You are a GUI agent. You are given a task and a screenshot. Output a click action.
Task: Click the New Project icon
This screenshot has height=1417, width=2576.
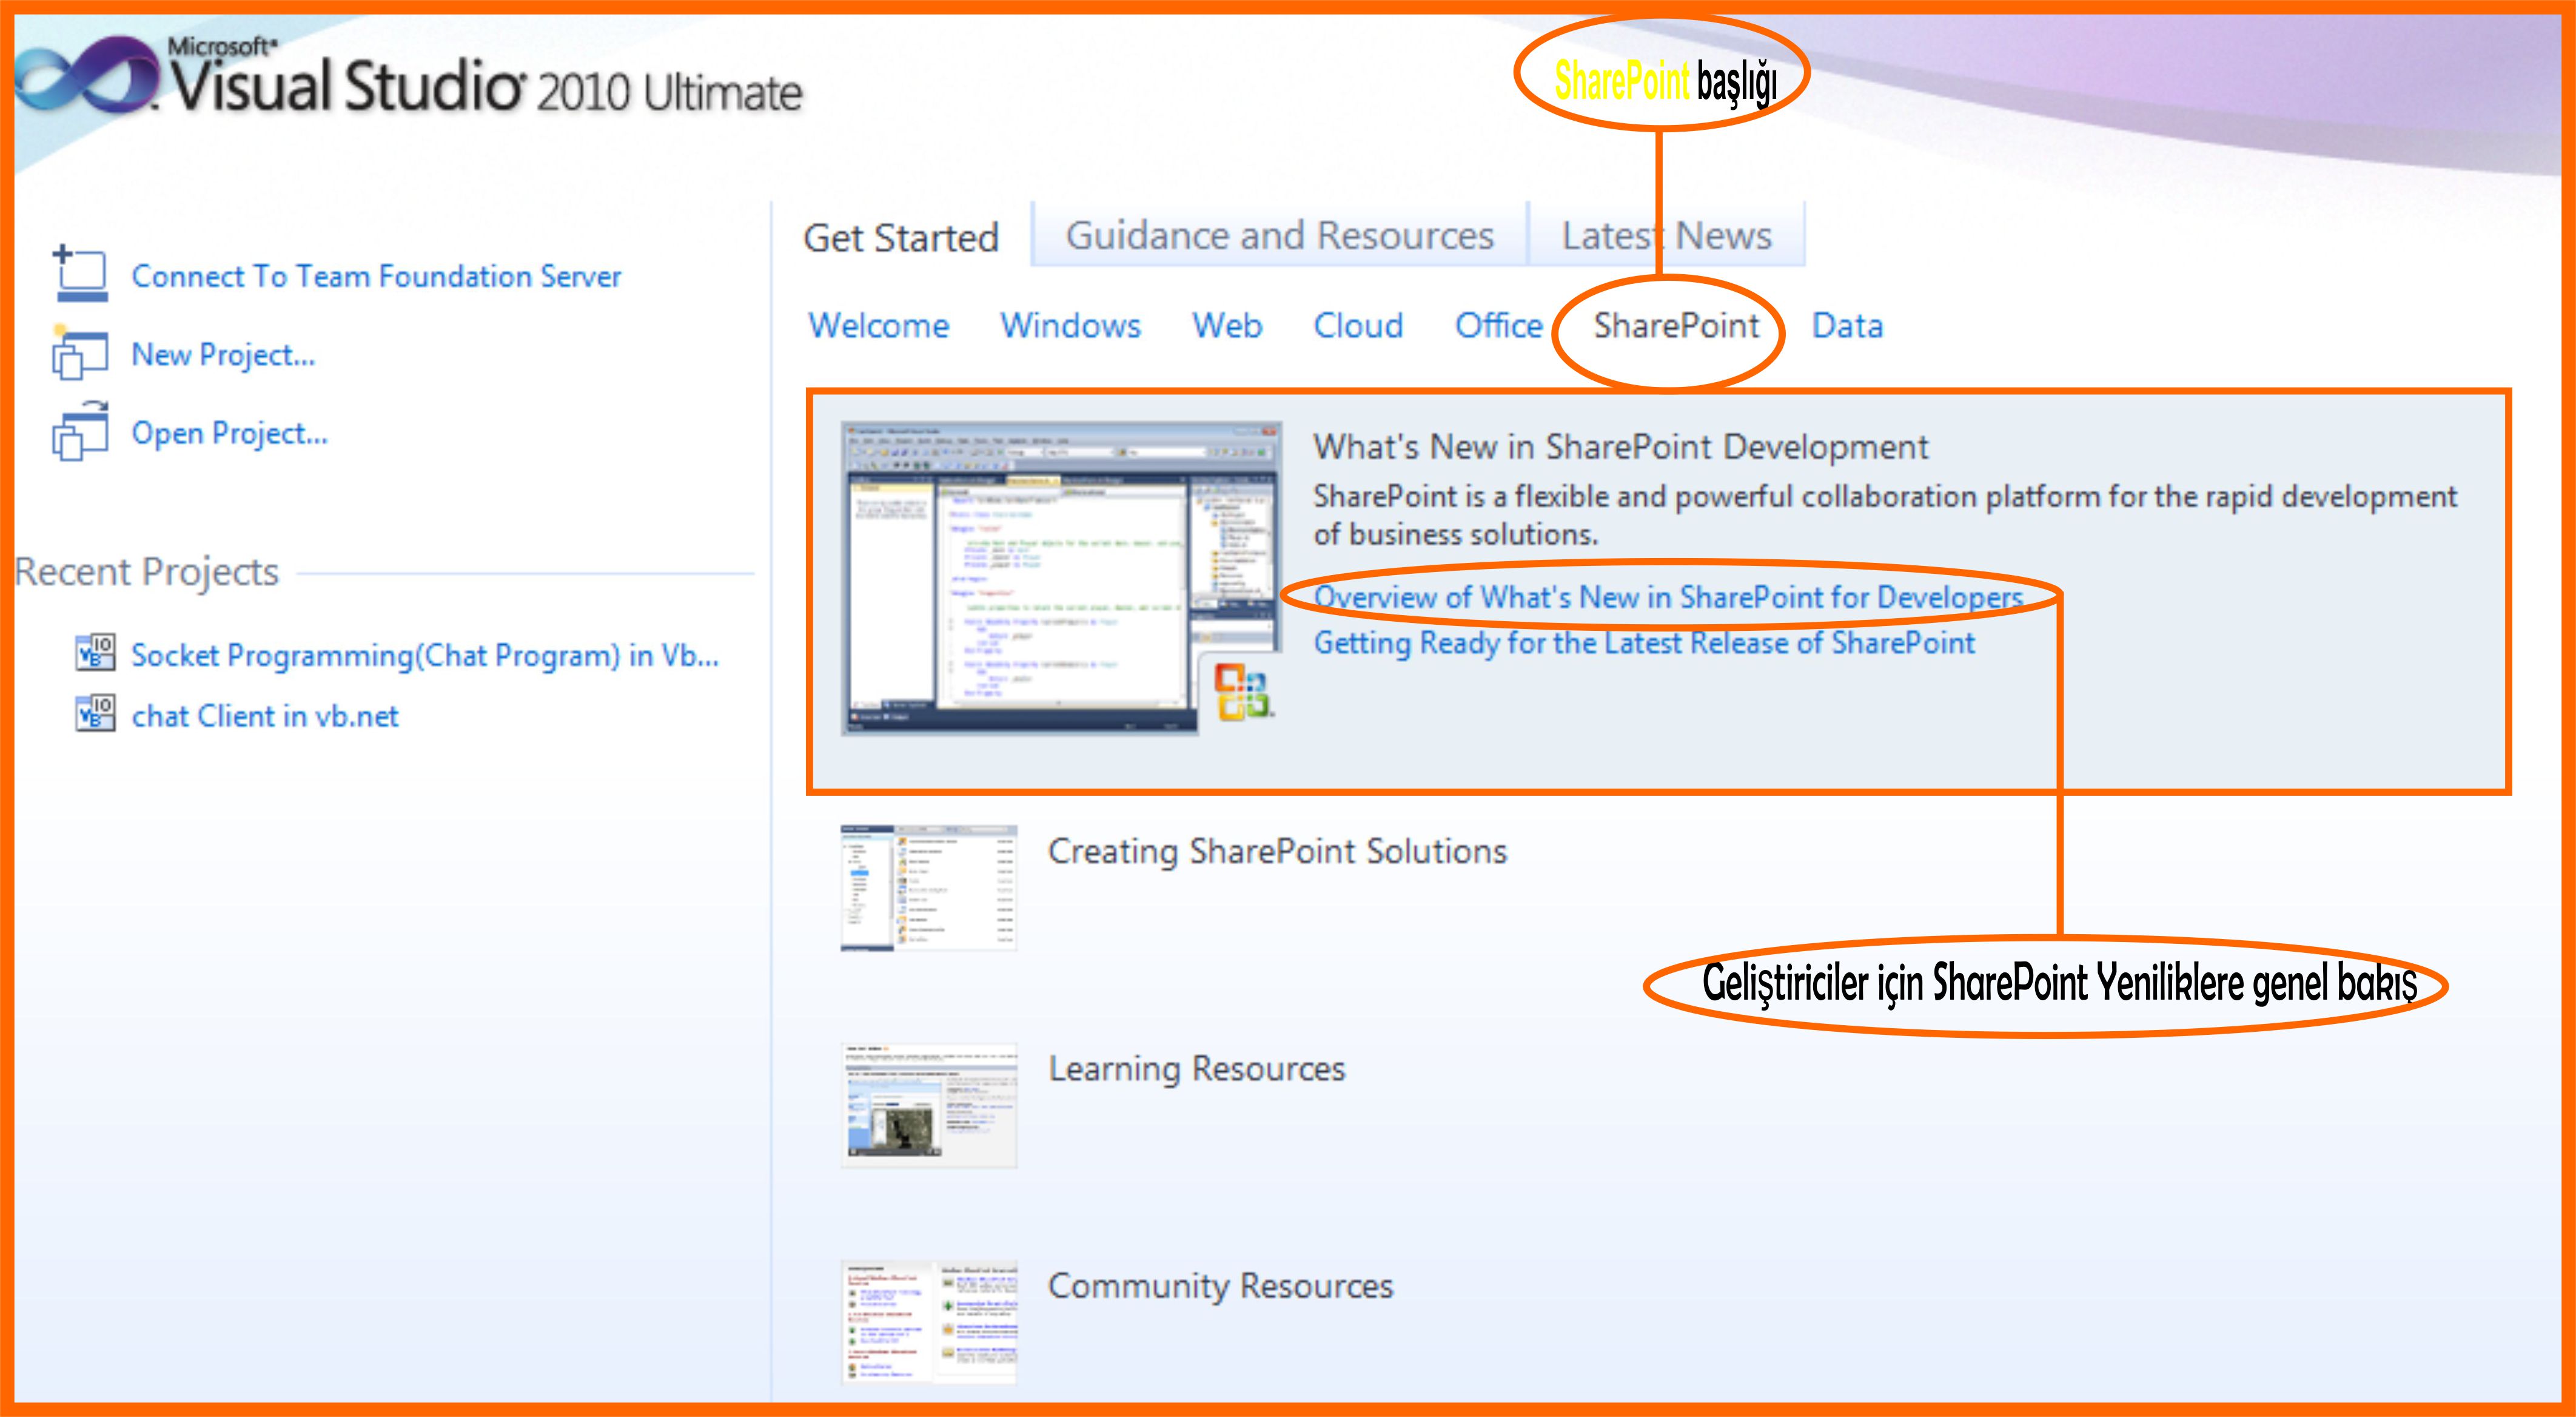79,353
